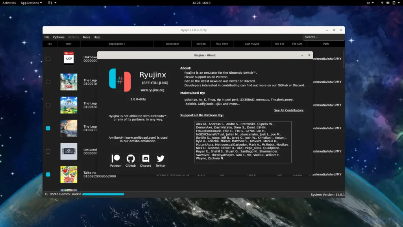The width and height of the screenshot is (403, 227).
Task: Click inside the Patreon supporters list box
Action: (x=243, y=142)
